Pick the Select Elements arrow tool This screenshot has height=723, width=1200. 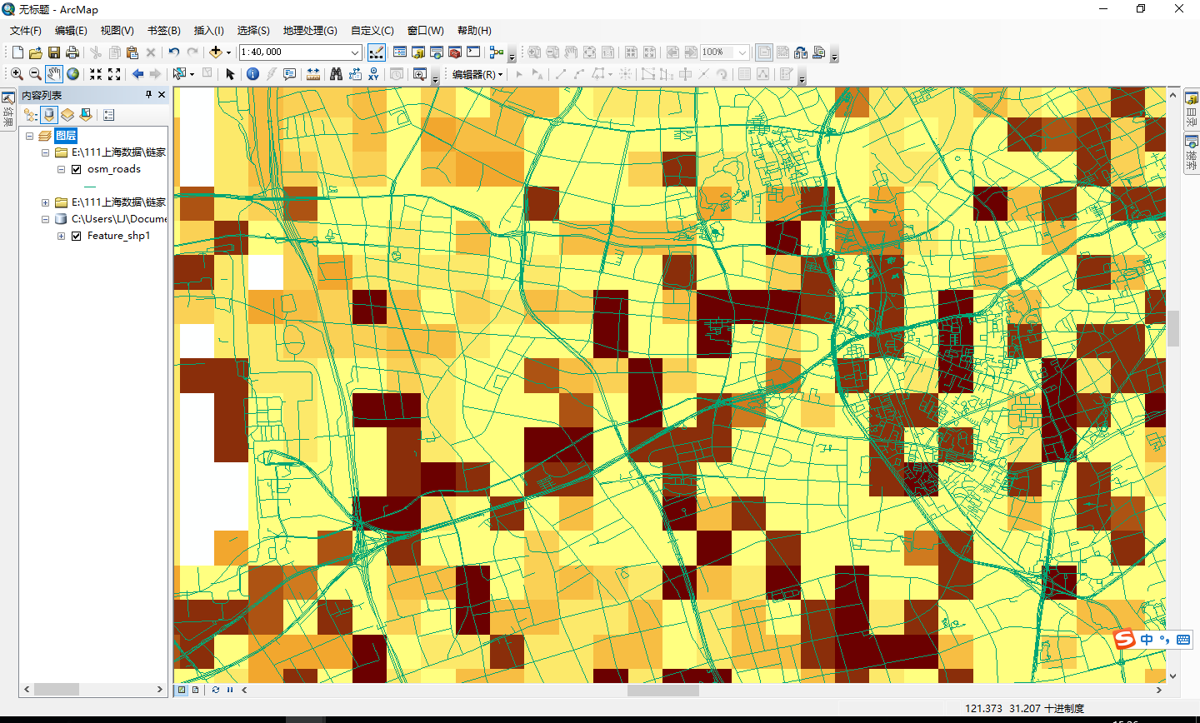point(231,74)
